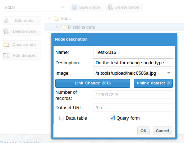The width and height of the screenshot is (184, 143).
Task: Click the Add dataset table icon
Action: 6,55
